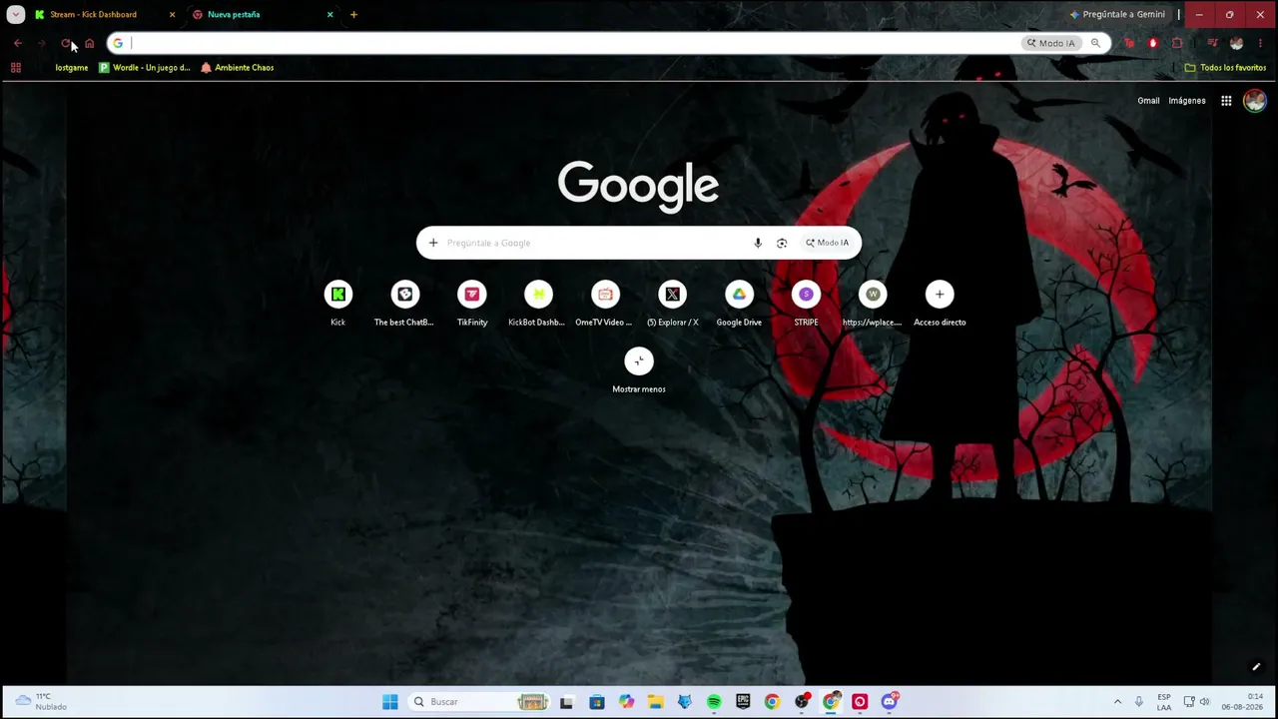1278x719 pixels.
Task: Click Modo IA in the address bar
Action: tap(1051, 43)
